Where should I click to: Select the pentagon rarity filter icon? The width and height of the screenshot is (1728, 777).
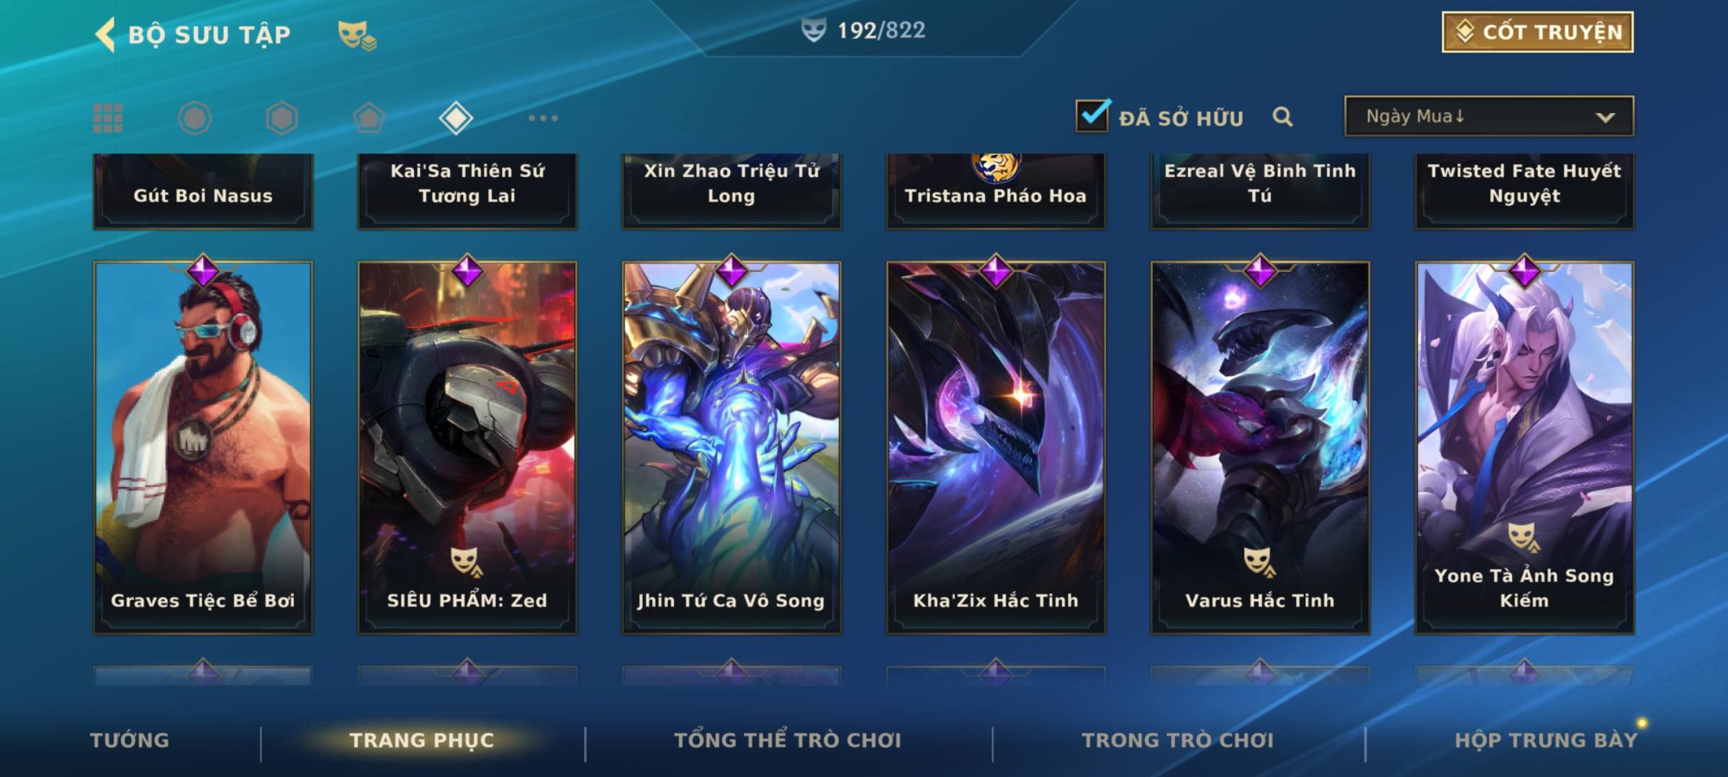click(x=369, y=118)
